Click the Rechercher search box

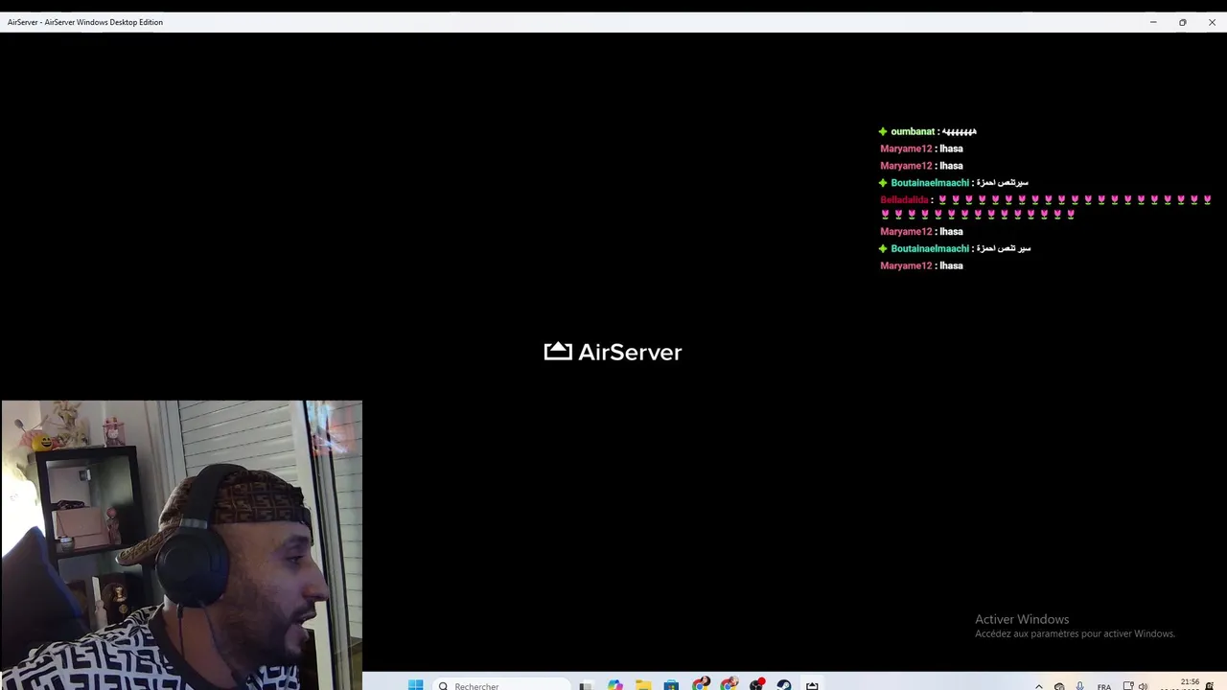[x=501, y=685]
